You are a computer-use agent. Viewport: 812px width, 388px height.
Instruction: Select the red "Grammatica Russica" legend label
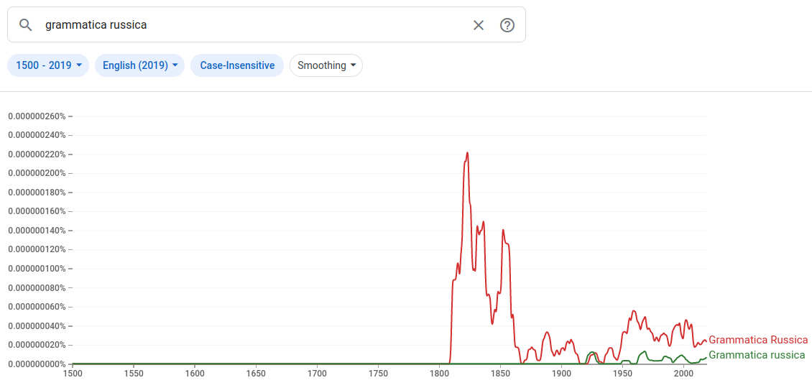758,340
